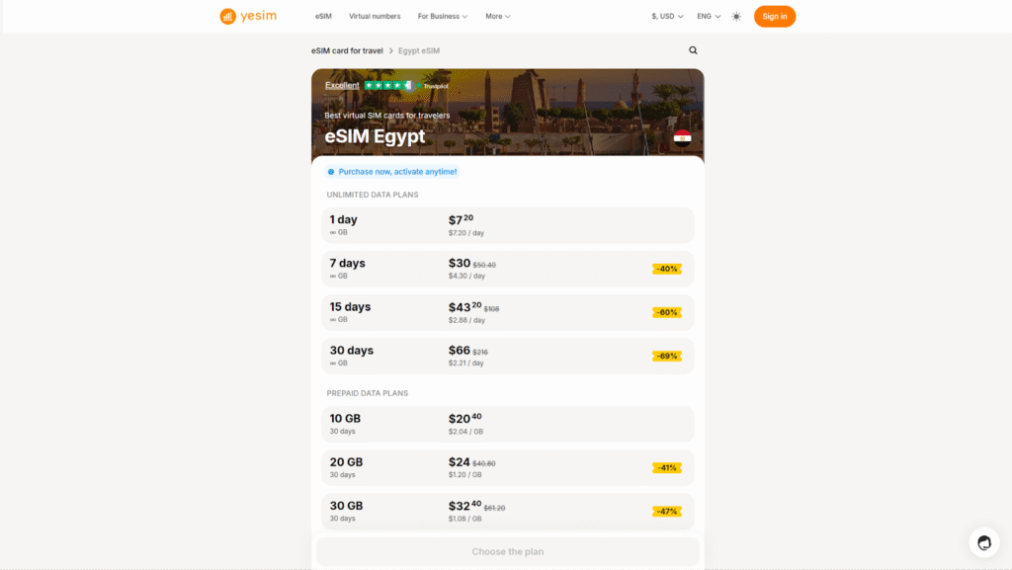Open the ENG language selector
The height and width of the screenshot is (570, 1012).
point(708,17)
